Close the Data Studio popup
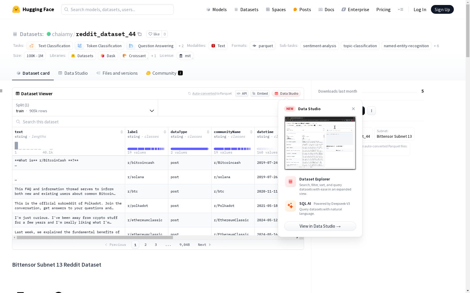Image resolution: width=470 pixels, height=293 pixels. click(353, 109)
